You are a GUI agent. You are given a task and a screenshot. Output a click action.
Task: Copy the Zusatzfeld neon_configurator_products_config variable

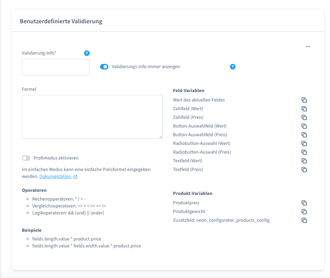[x=304, y=220]
